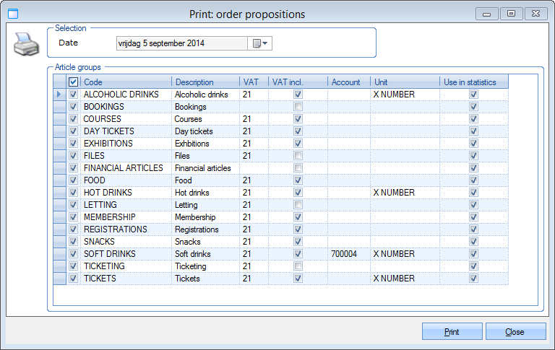The image size is (555, 350).
Task: Enable VAT incl. for FILES row
Action: pos(298,156)
